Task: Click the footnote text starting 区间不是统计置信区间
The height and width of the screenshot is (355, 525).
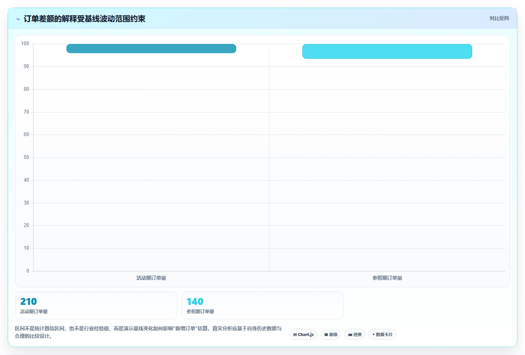Action: click(x=148, y=332)
